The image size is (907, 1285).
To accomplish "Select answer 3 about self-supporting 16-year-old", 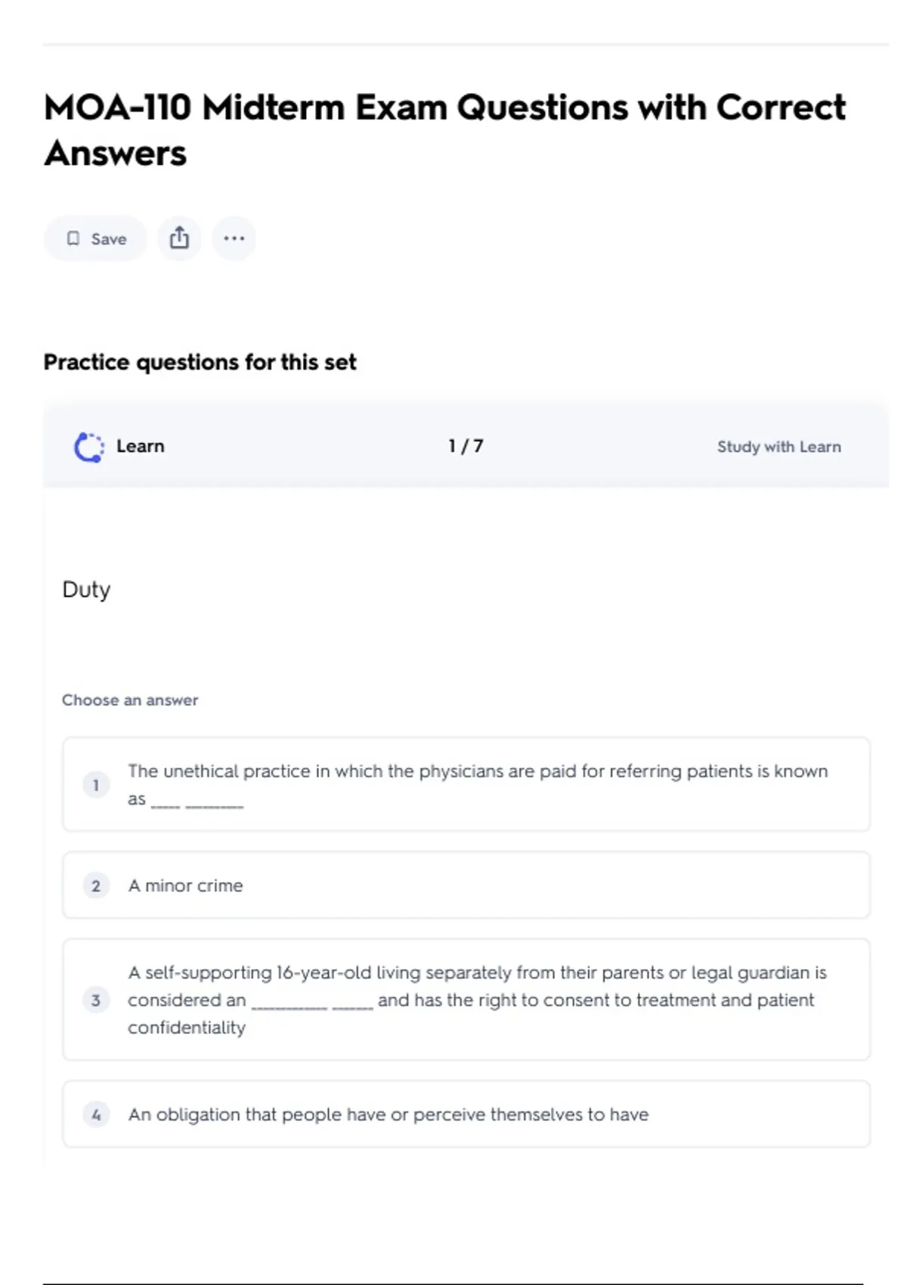I will pos(478,999).
